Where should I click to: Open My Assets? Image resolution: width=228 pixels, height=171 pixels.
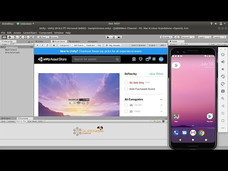[x=113, y=45]
